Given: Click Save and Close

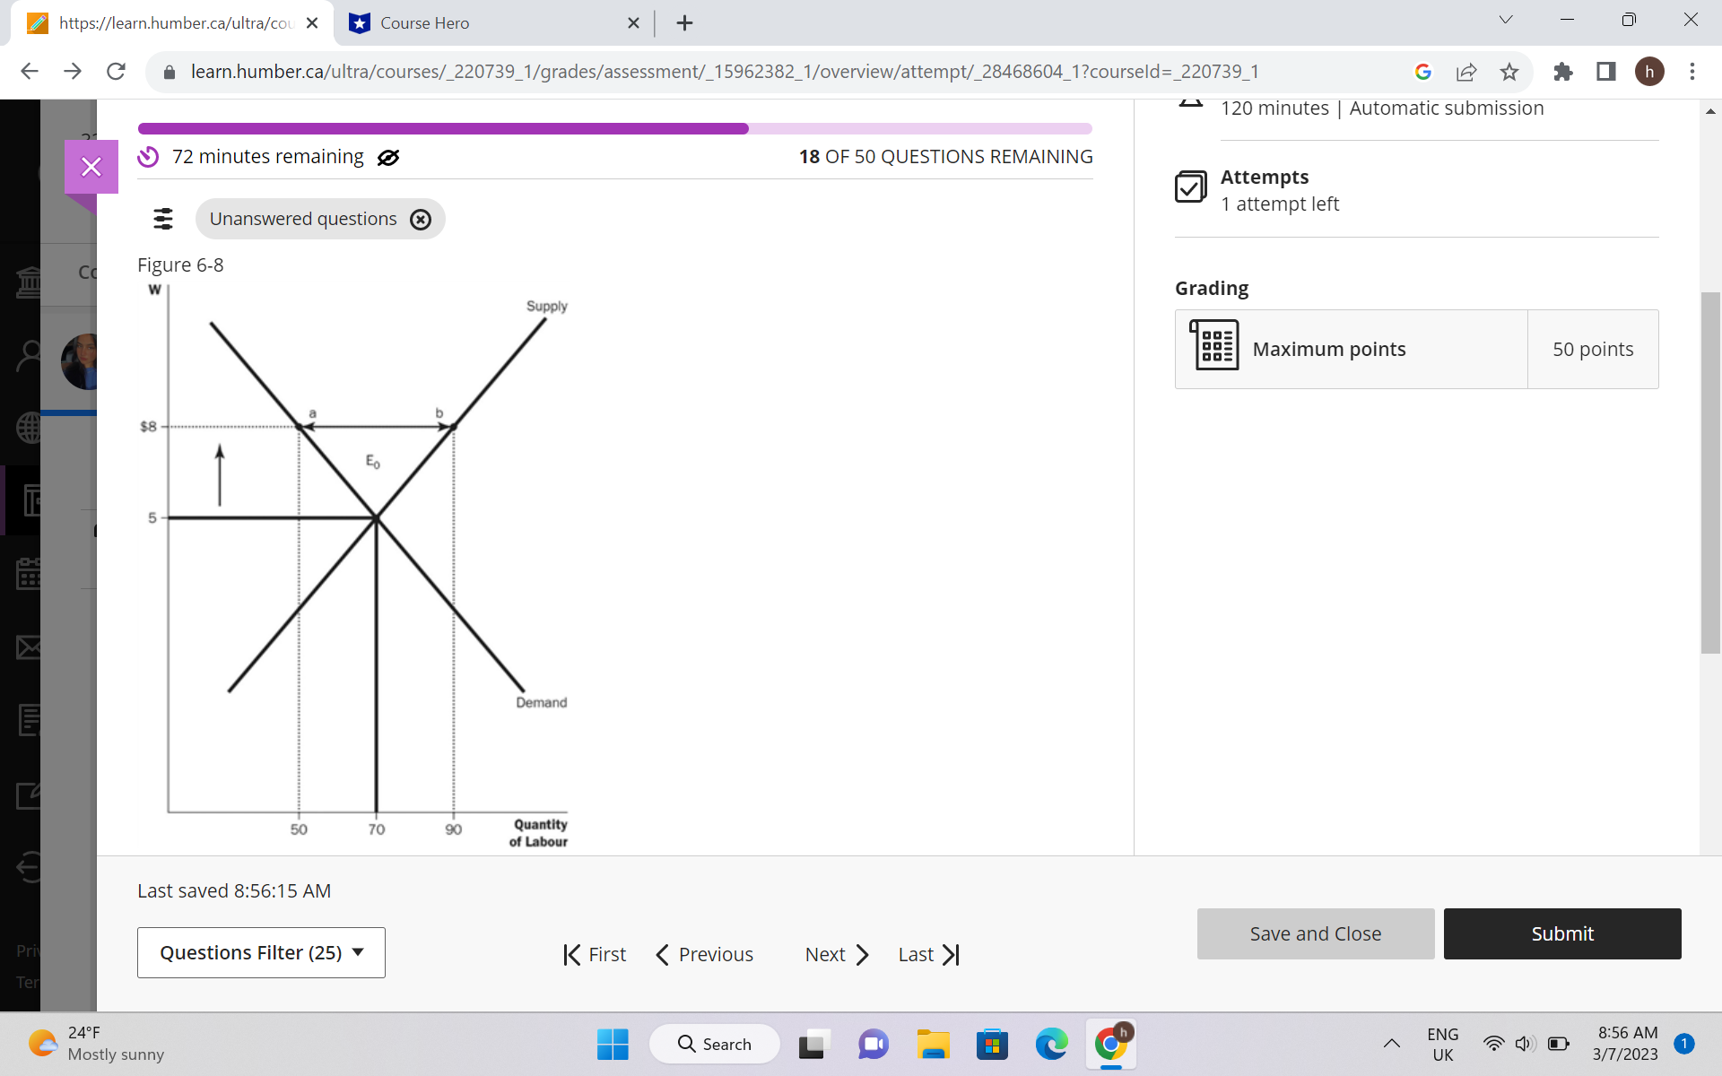Looking at the screenshot, I should click(1314, 933).
